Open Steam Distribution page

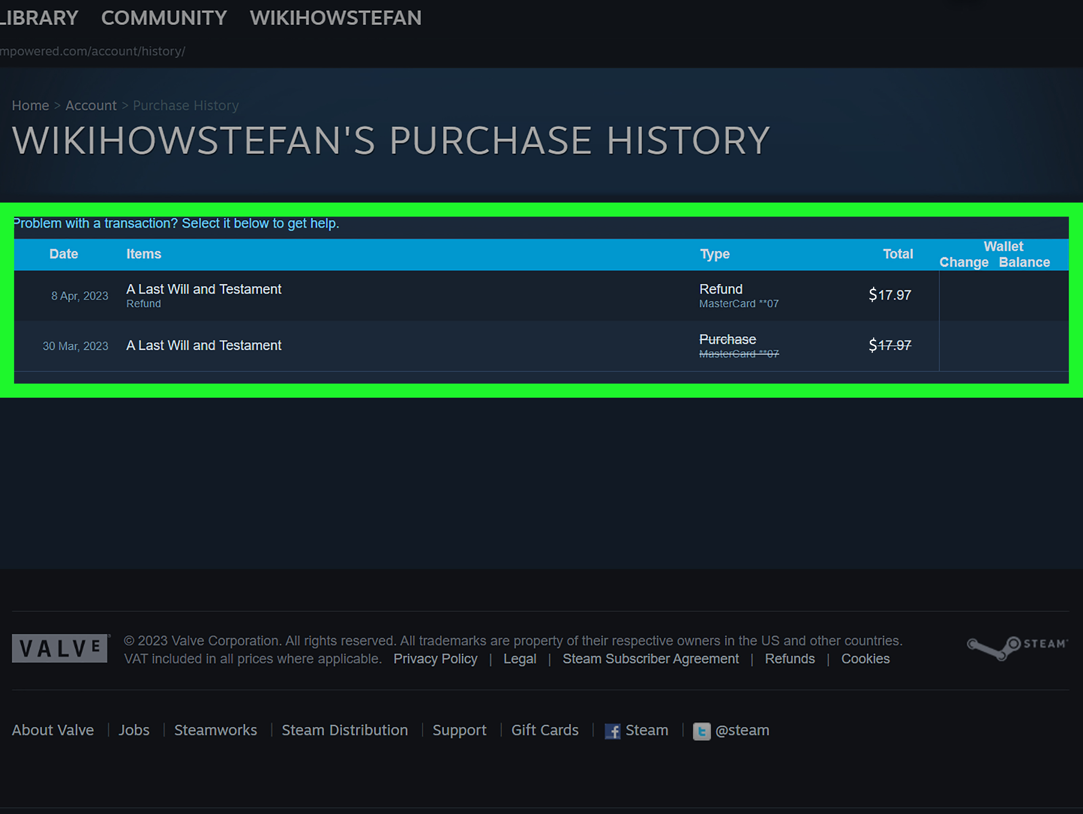click(x=345, y=730)
